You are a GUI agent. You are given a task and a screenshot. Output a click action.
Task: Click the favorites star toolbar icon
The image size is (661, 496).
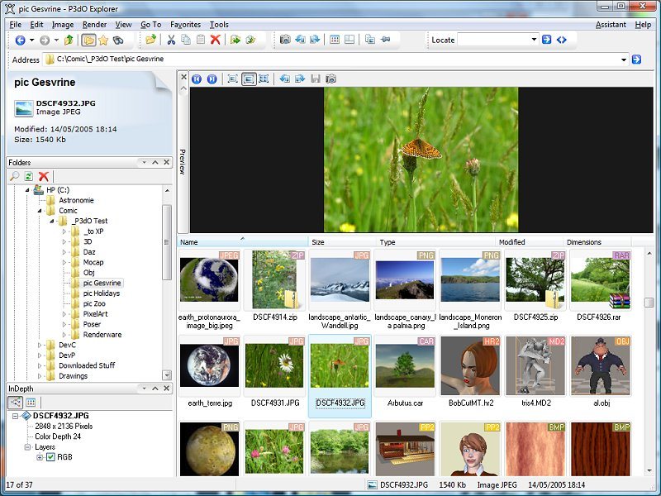[103, 40]
